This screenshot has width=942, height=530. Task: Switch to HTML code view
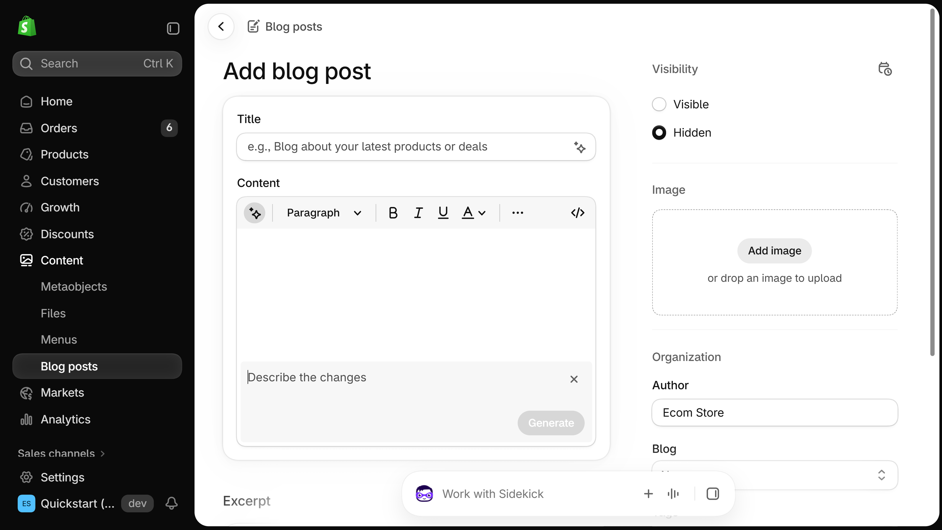pos(577,213)
